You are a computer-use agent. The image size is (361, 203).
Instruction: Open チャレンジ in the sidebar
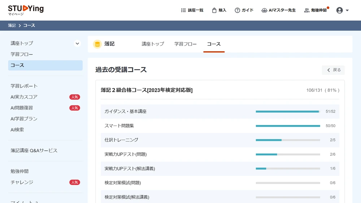point(22,182)
